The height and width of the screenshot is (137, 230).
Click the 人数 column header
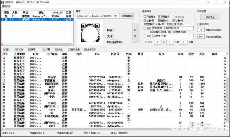15,12
